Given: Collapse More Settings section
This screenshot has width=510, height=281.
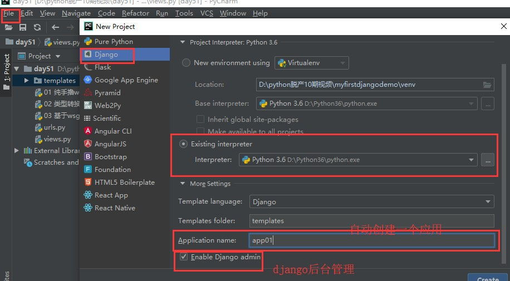Looking at the screenshot, I should tap(183, 184).
